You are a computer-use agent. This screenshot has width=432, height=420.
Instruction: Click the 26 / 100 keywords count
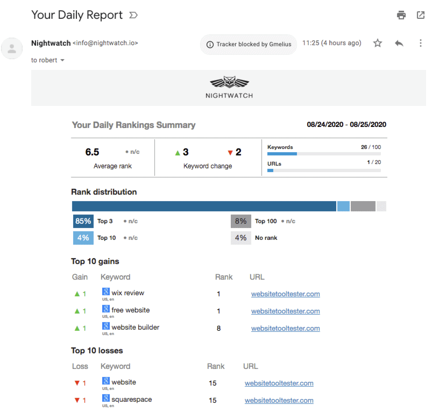[371, 147]
